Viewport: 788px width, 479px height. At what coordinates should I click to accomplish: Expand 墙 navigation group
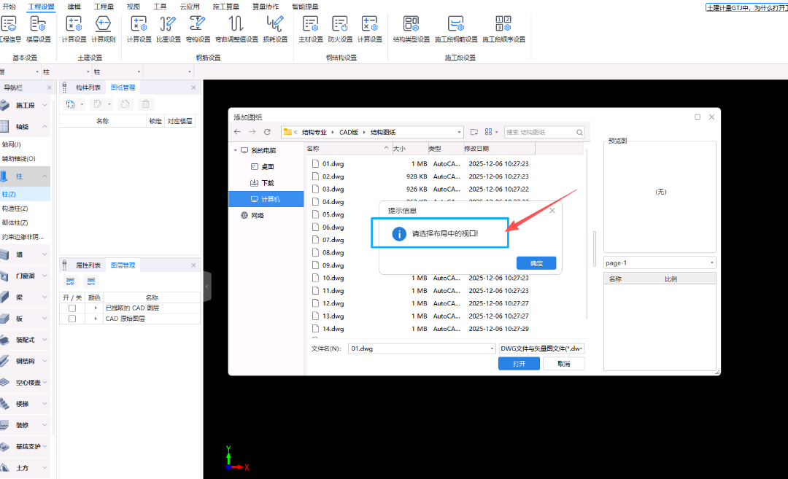tap(45, 254)
